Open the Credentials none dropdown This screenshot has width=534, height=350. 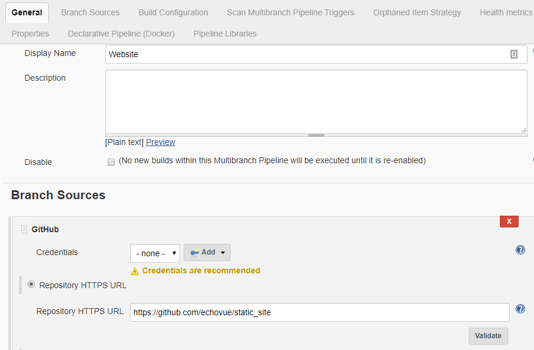tap(155, 253)
